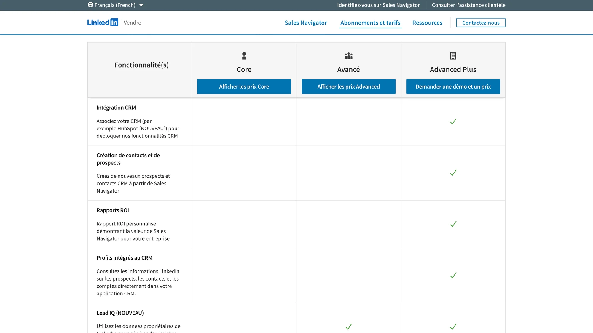Click 'Utilisez les données propriétaires' description
Viewport: 593px width, 333px height.
138,328
